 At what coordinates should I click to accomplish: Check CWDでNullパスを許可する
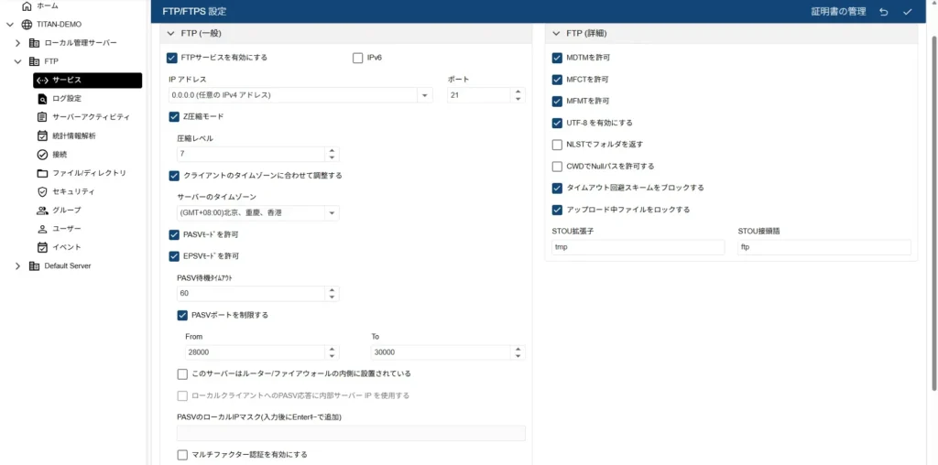click(x=558, y=167)
